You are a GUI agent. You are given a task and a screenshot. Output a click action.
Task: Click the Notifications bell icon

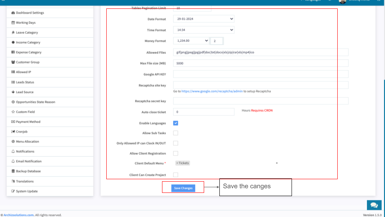[x=13, y=151]
